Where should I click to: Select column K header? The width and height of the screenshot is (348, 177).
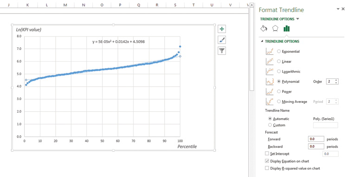click(28, 5)
